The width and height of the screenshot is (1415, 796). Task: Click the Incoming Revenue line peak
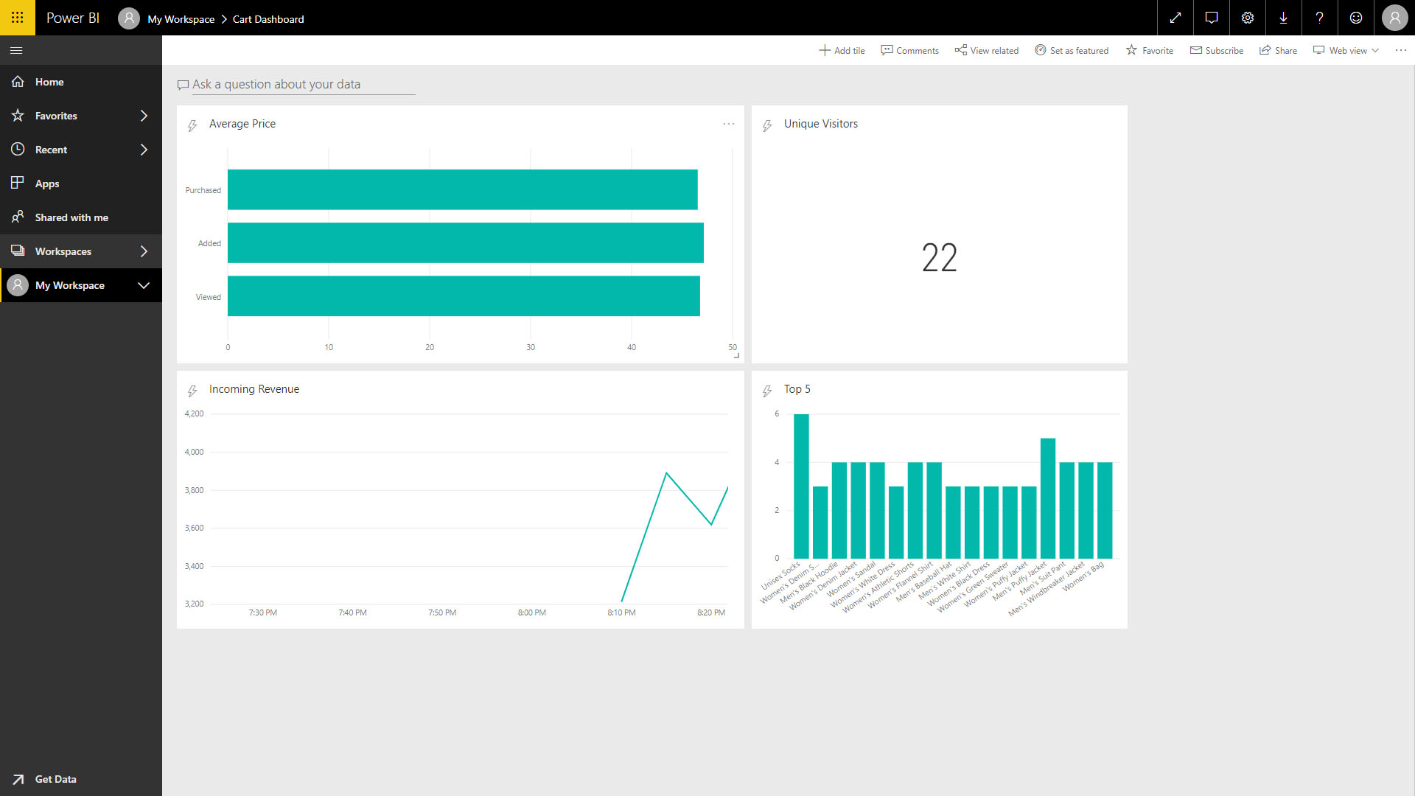666,473
